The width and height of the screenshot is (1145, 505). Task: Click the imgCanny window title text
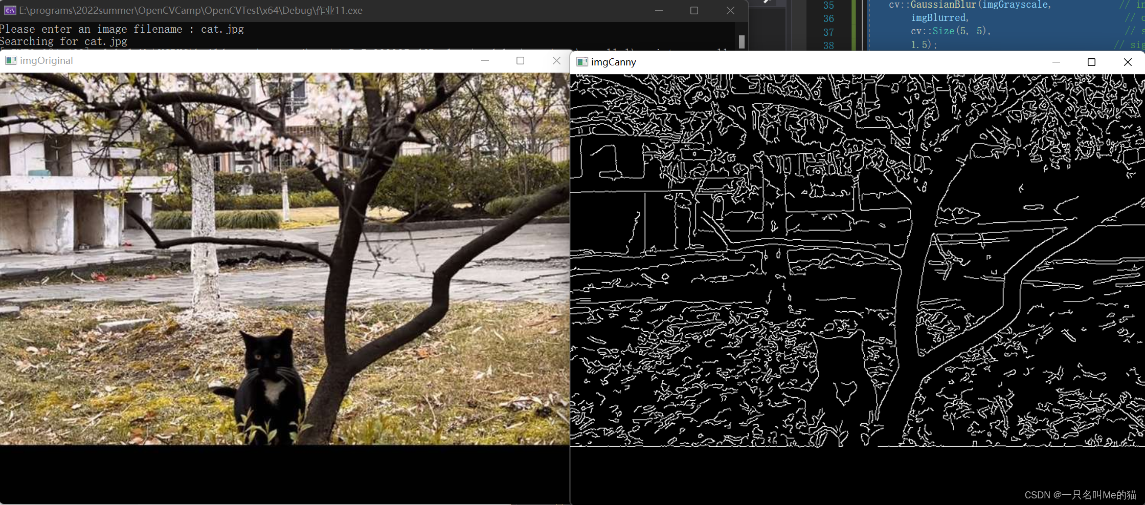pyautogui.click(x=614, y=62)
